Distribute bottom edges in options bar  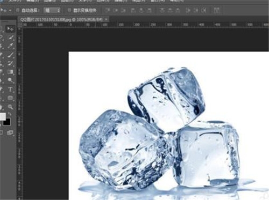178,10
